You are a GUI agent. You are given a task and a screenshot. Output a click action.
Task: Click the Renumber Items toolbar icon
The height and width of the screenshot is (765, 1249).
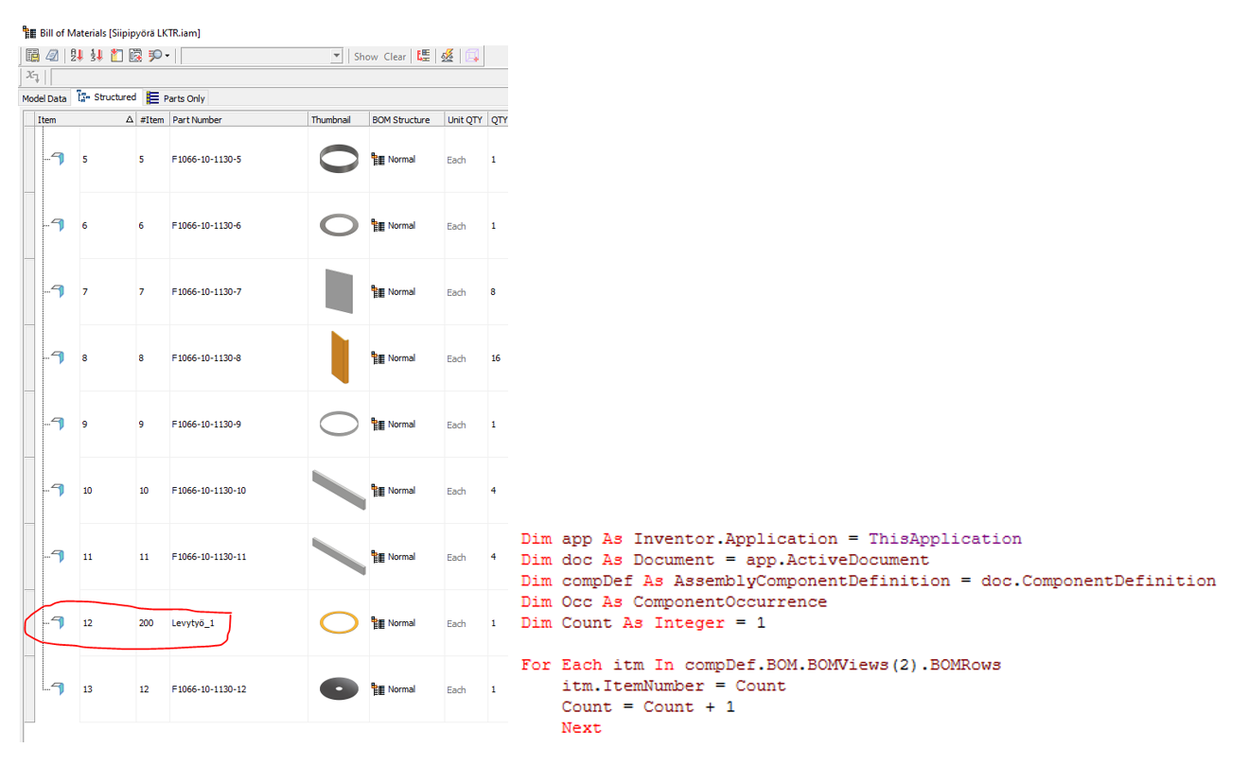coord(97,56)
